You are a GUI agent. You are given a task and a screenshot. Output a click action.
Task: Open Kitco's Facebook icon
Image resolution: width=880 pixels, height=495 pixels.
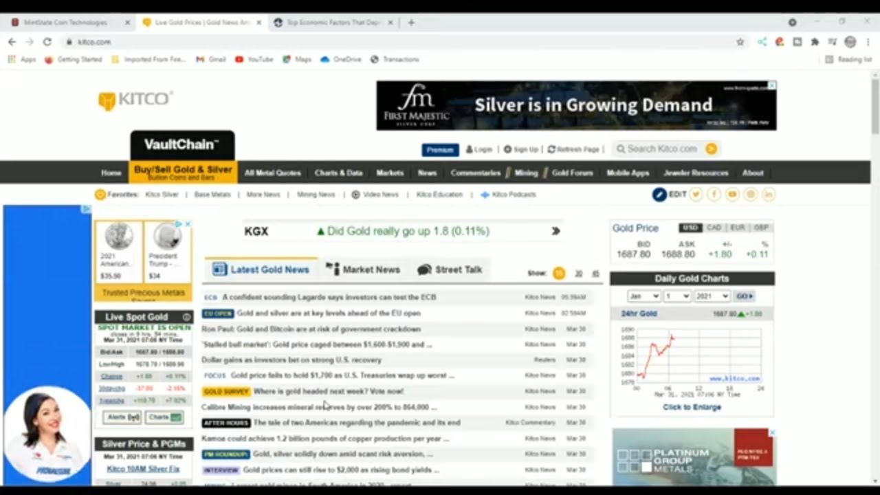714,195
